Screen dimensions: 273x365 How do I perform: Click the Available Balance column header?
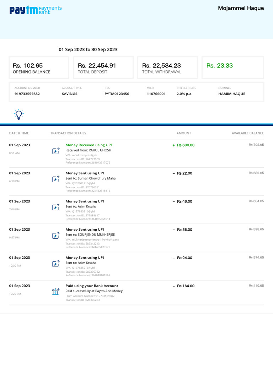[x=248, y=133]
